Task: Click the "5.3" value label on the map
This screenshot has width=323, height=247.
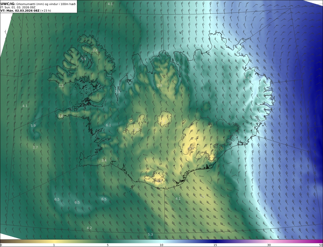Action: tap(150, 234)
